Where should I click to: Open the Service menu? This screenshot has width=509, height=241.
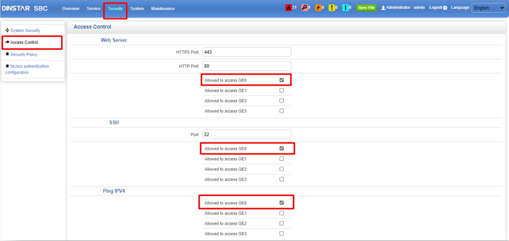(x=93, y=9)
